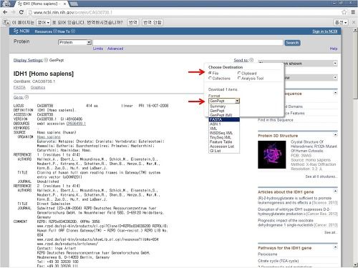
Task: Expand the Send to menu
Action: coord(243,60)
